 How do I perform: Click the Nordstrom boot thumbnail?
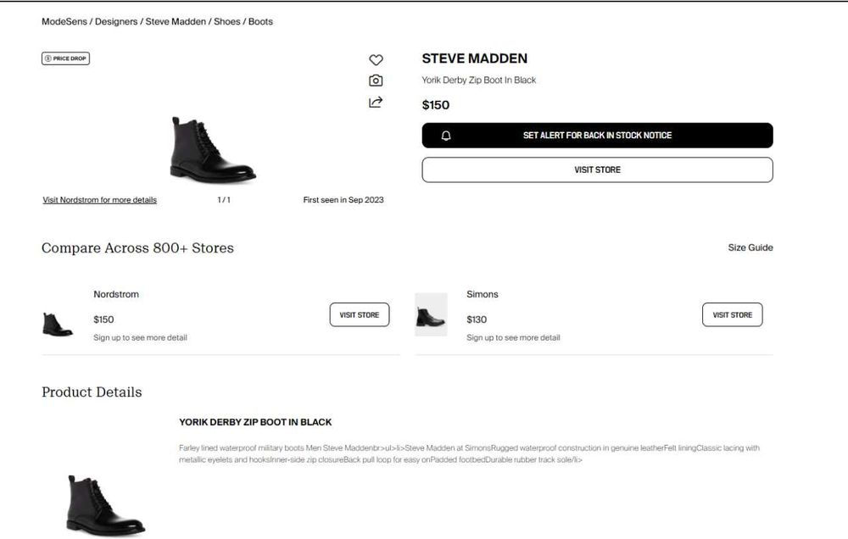57,325
